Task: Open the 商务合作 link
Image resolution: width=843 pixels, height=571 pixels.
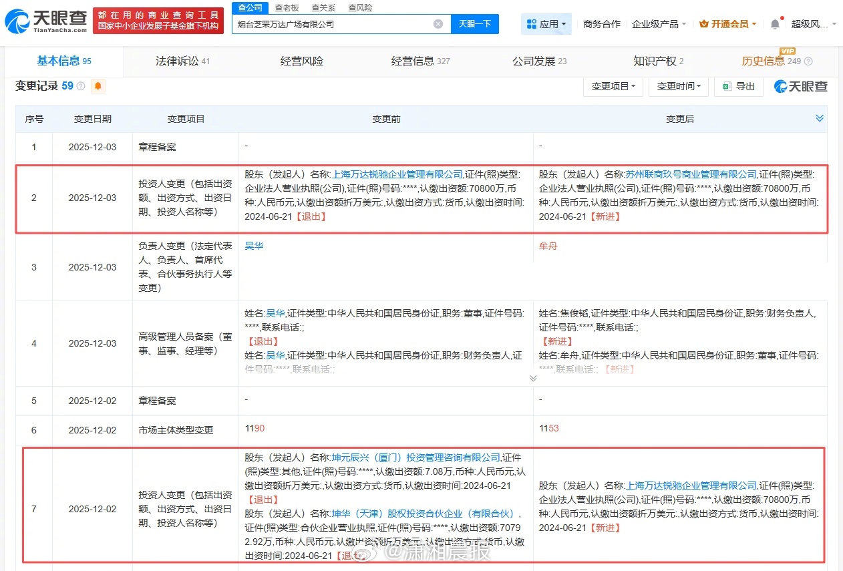Action: click(601, 24)
